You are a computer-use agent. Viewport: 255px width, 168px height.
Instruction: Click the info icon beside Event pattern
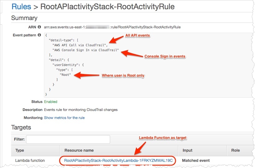coord(39,35)
